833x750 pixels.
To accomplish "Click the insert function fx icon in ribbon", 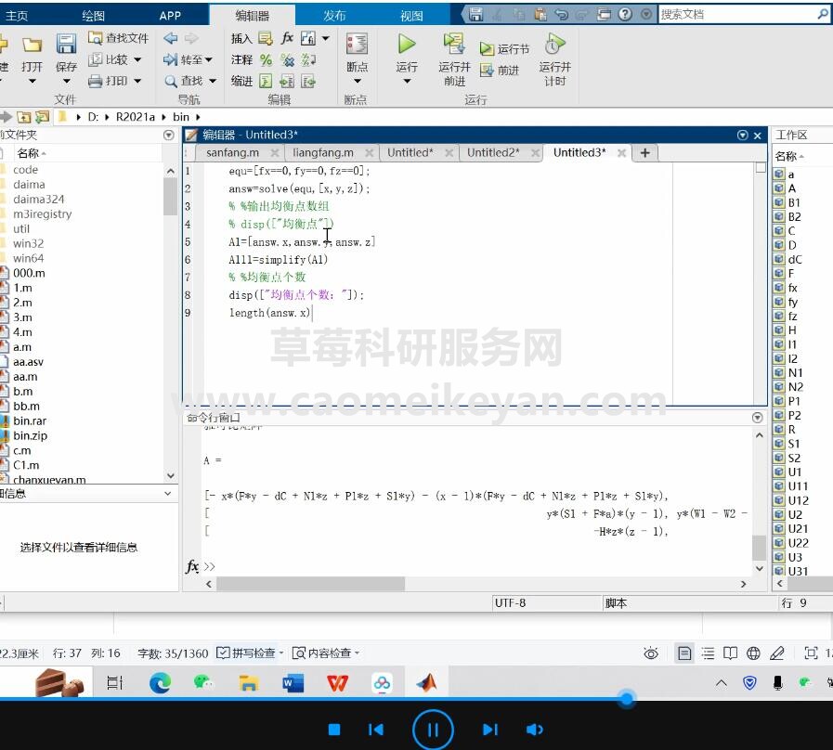I will click(x=287, y=38).
